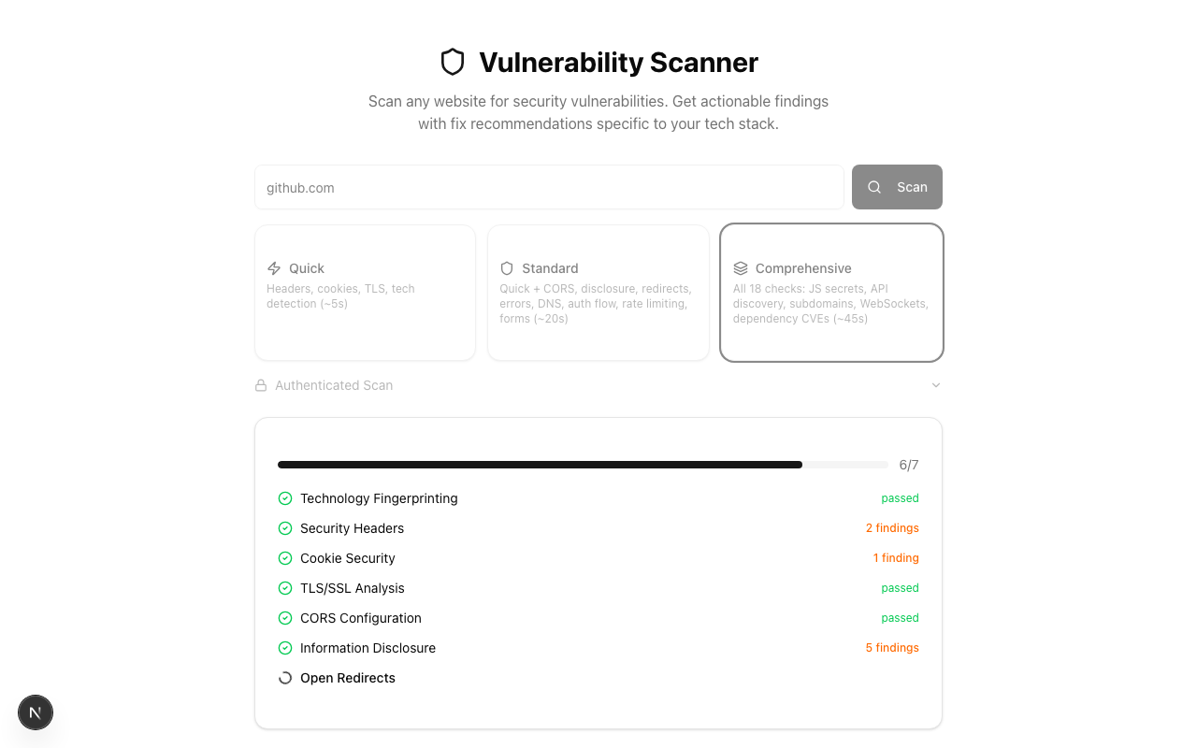The height and width of the screenshot is (748, 1197).
Task: Click the lock icon beside Authenticated Scan
Action: pyautogui.click(x=260, y=384)
